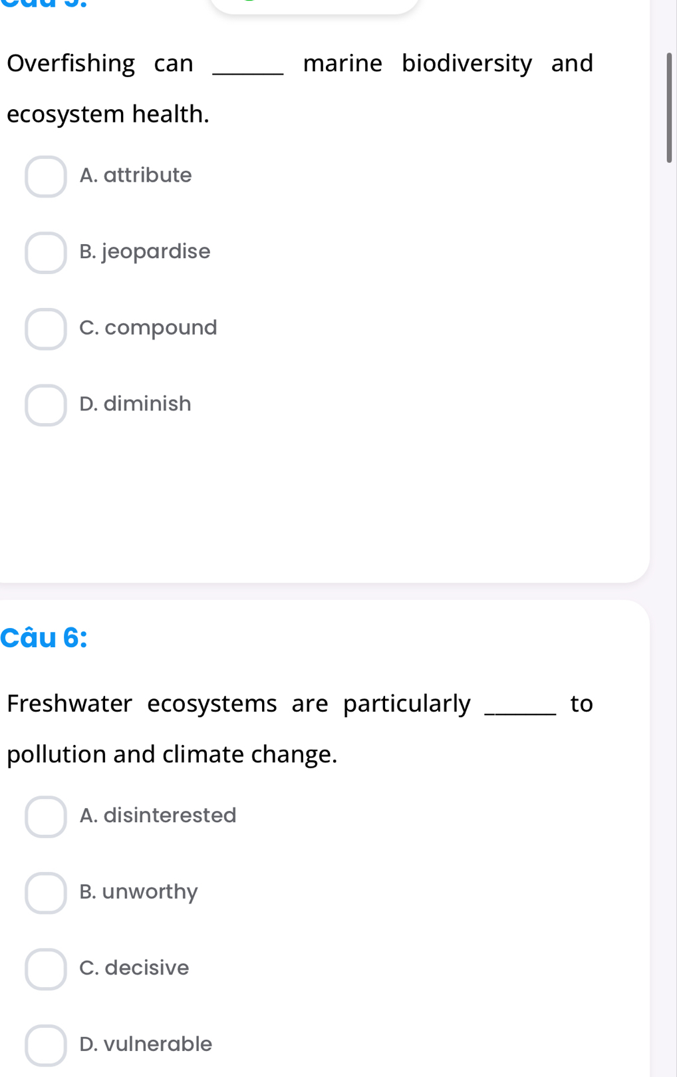677x1077 pixels.
Task: Click the 'Freshwater ecosystems' question sentence
Action: [299, 728]
